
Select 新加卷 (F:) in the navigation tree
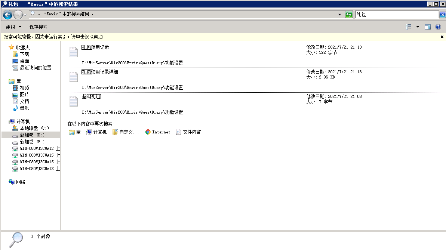31,142
